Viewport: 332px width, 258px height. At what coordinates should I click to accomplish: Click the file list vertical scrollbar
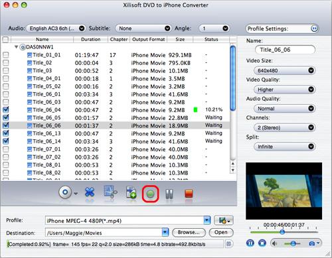(x=232, y=78)
